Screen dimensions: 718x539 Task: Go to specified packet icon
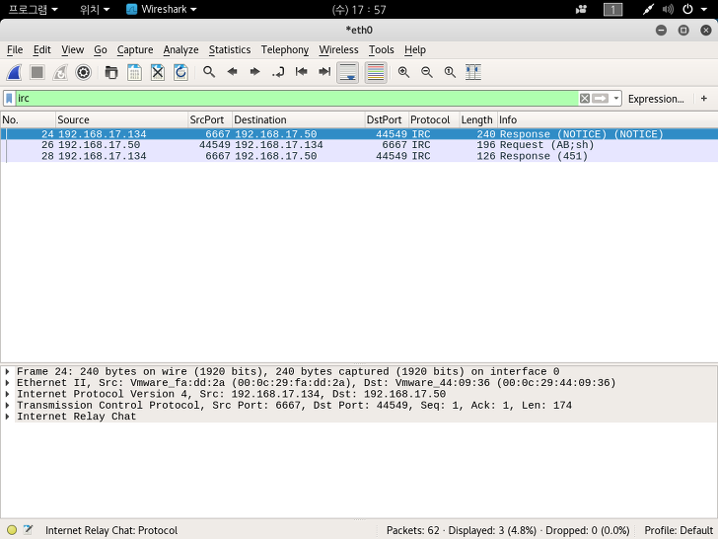tap(278, 72)
